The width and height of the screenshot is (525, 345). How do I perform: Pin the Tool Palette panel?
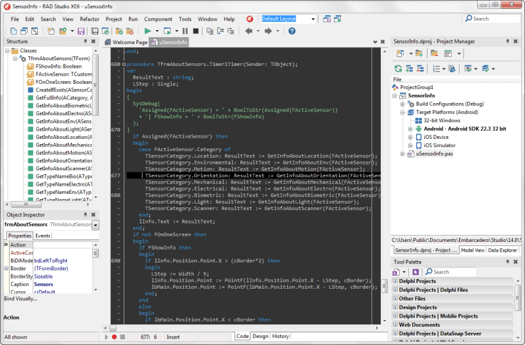click(x=508, y=262)
